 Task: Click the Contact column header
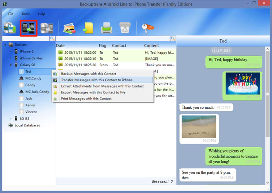[x=119, y=46]
